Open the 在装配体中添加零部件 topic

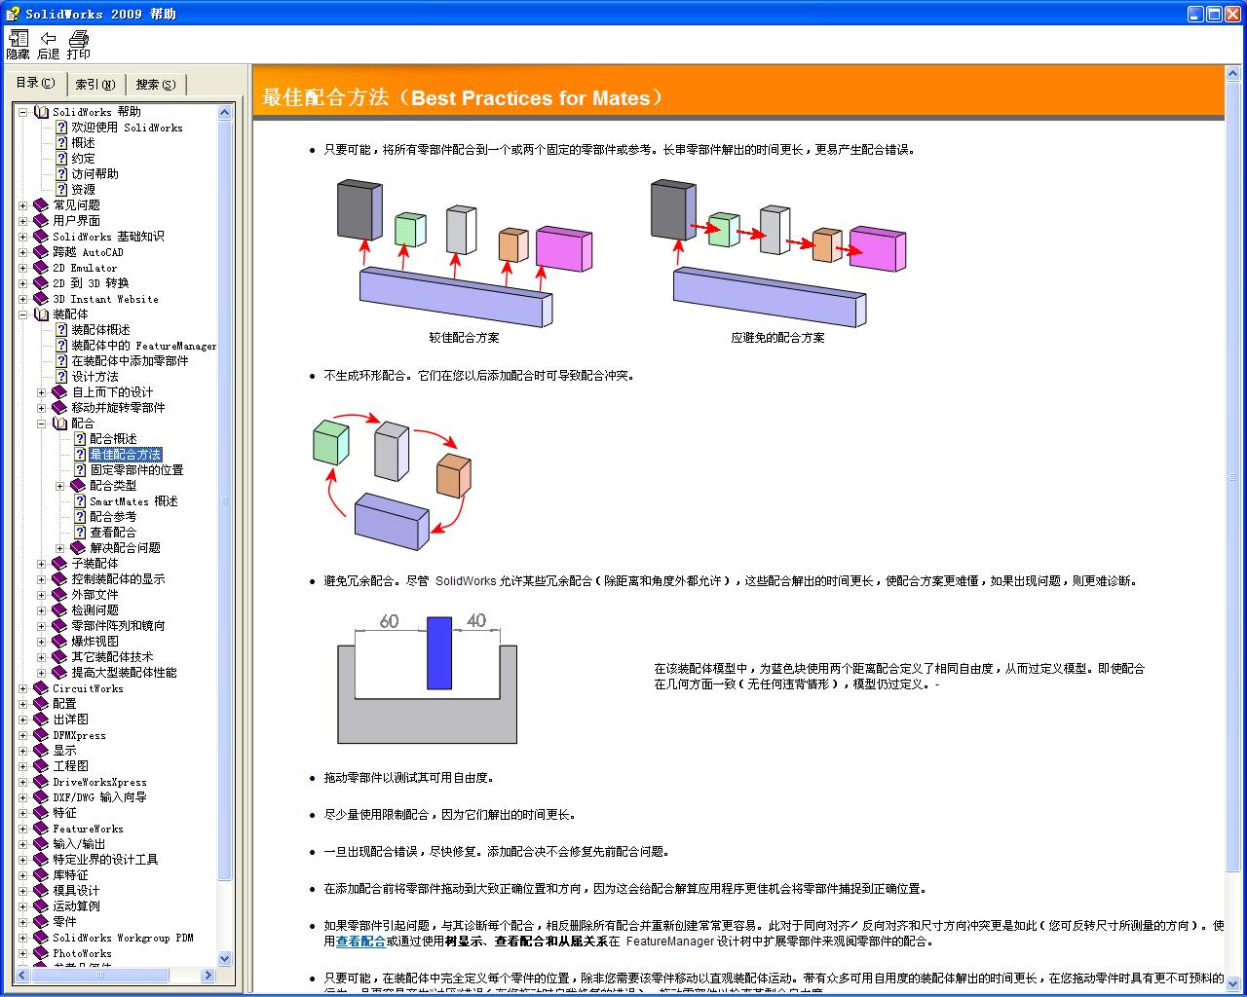pyautogui.click(x=130, y=361)
